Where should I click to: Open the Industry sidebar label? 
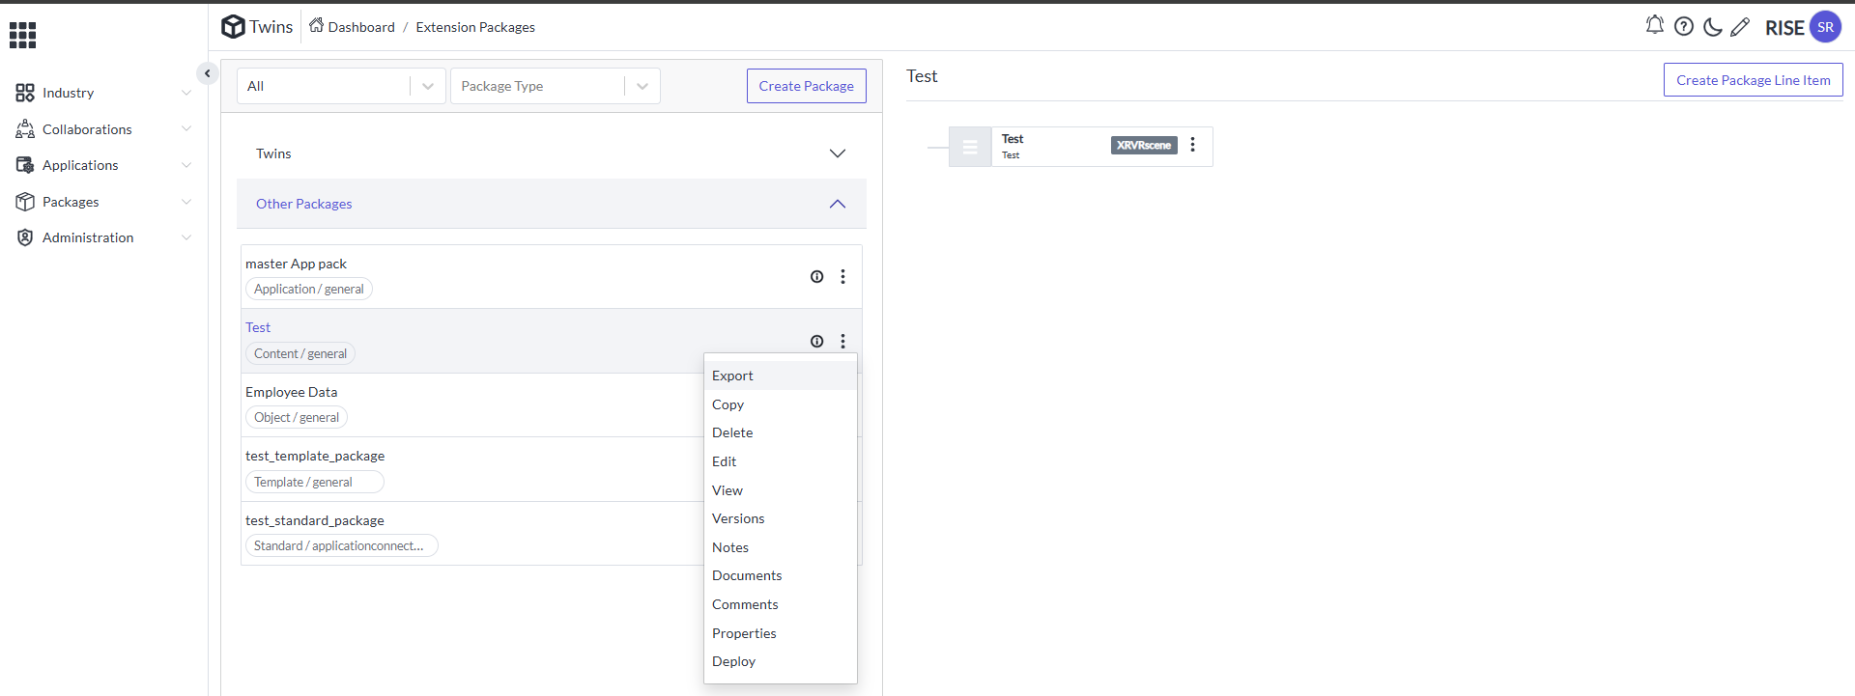tap(69, 93)
